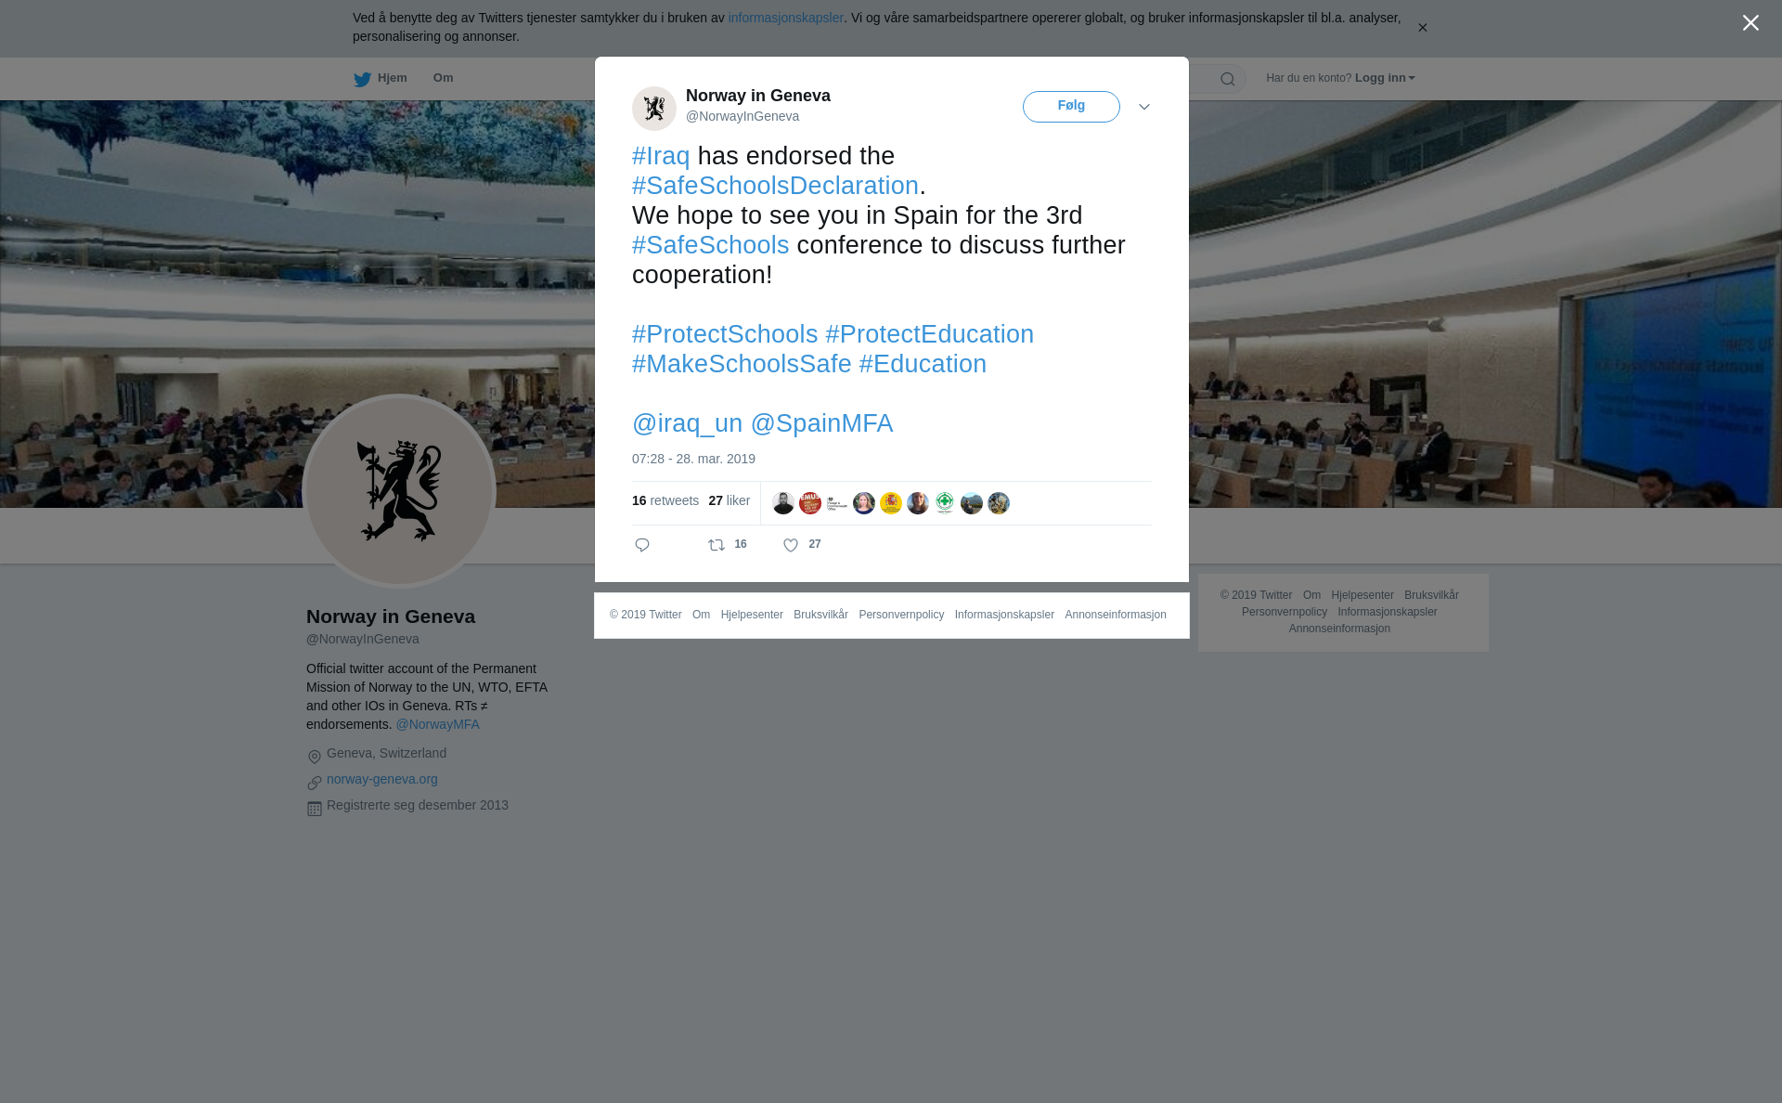
Task: Click the reply speech bubble icon
Action: 642,545
